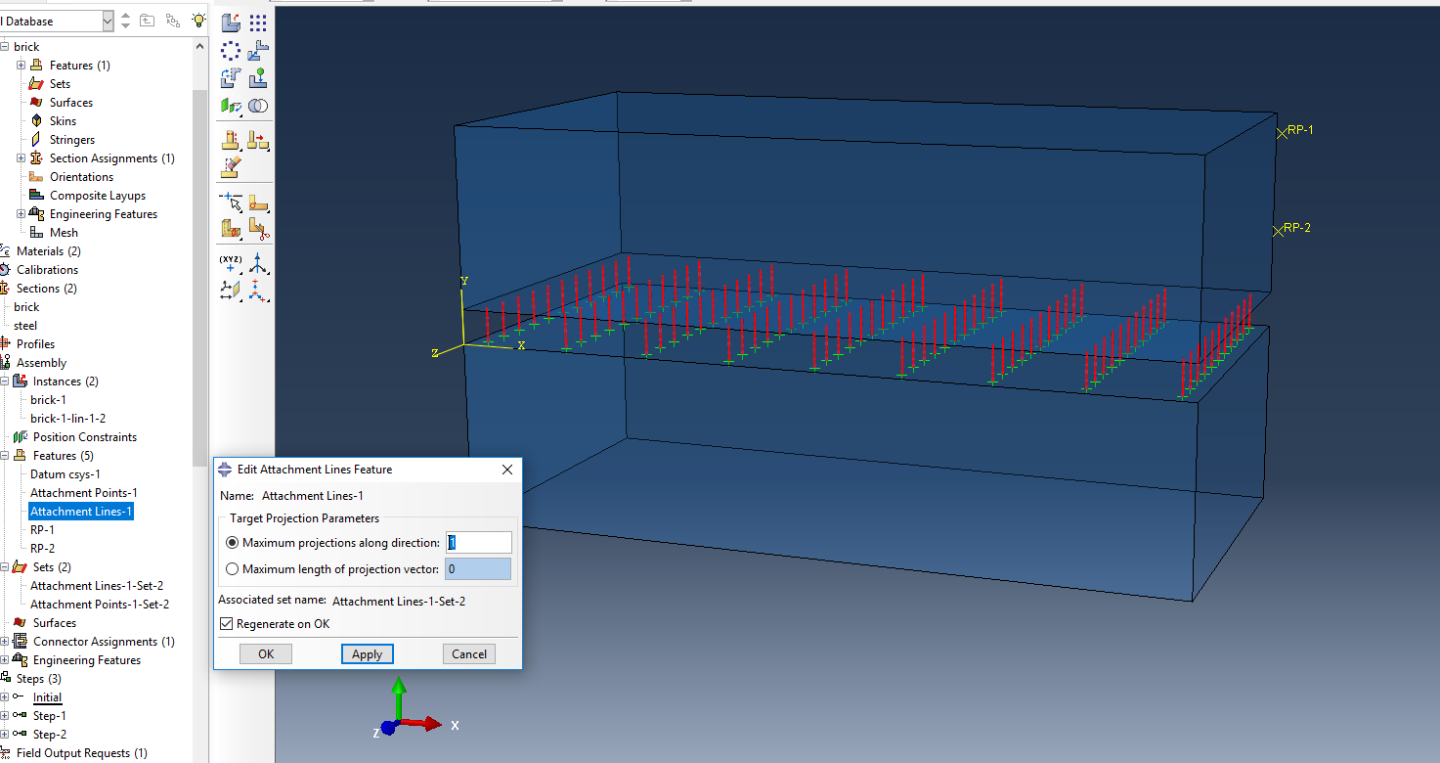Collapse the Instances (2) node
Screen dimensions: 1440x763
click(5, 381)
